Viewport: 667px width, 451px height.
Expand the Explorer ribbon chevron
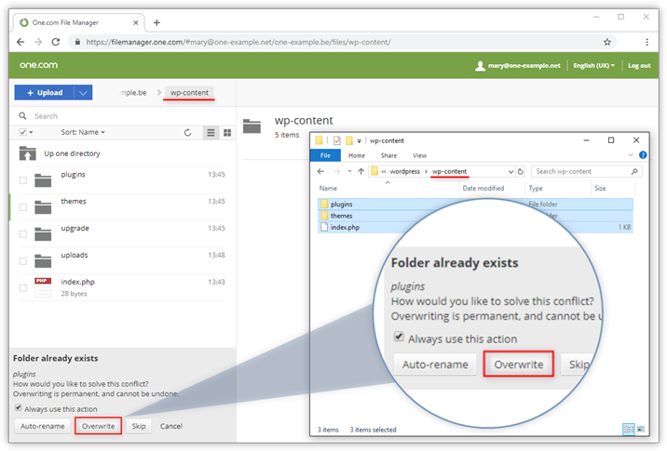pos(631,155)
